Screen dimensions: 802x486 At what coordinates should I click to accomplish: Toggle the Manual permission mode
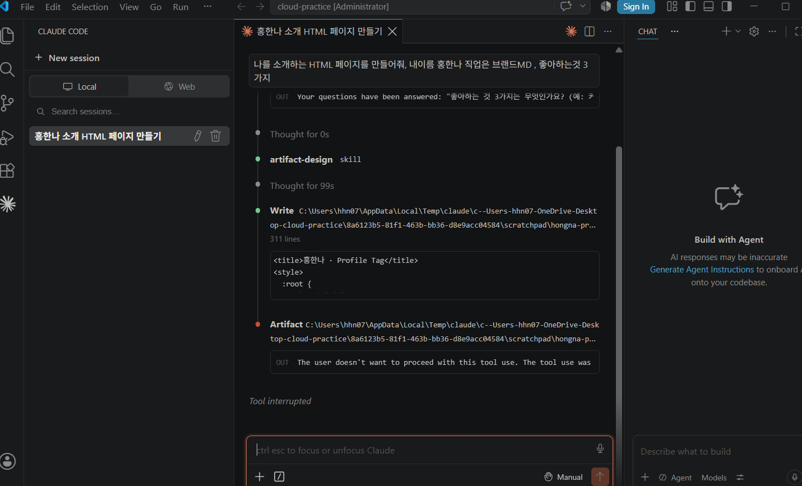pos(564,477)
